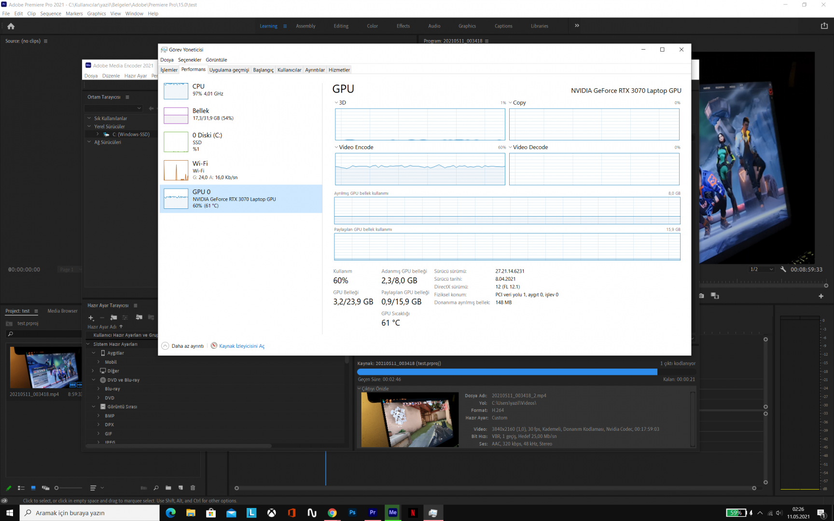Toggle the Project panel writable pencil lock
Image resolution: width=834 pixels, height=521 pixels.
pos(8,488)
